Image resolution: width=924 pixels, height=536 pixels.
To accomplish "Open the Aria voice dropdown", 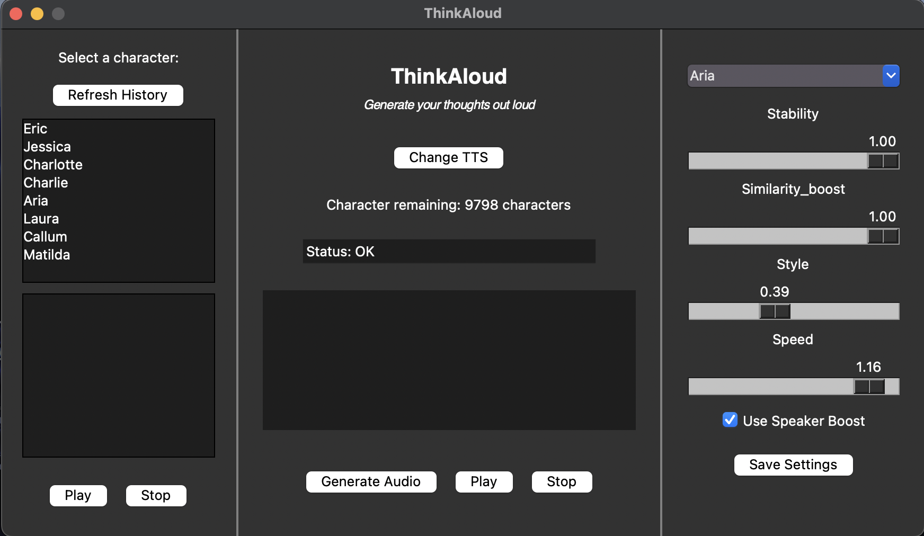I will [x=793, y=76].
